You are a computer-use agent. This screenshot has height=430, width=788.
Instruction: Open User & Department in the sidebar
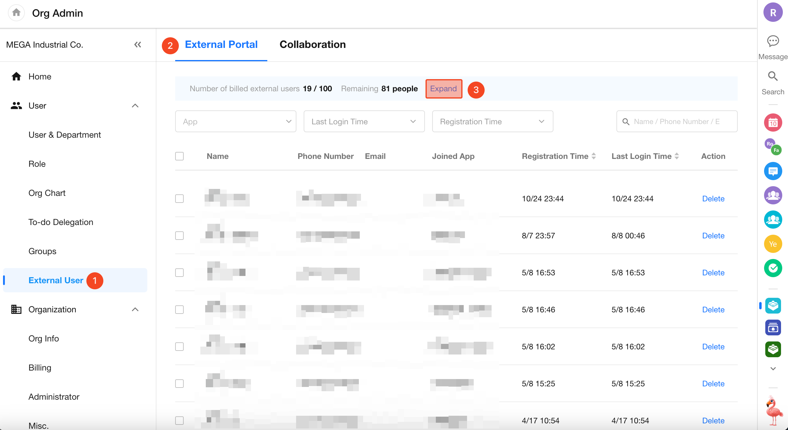(65, 135)
